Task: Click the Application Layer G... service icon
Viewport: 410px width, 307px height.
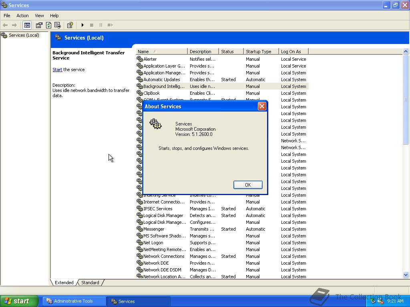Action: [140, 66]
